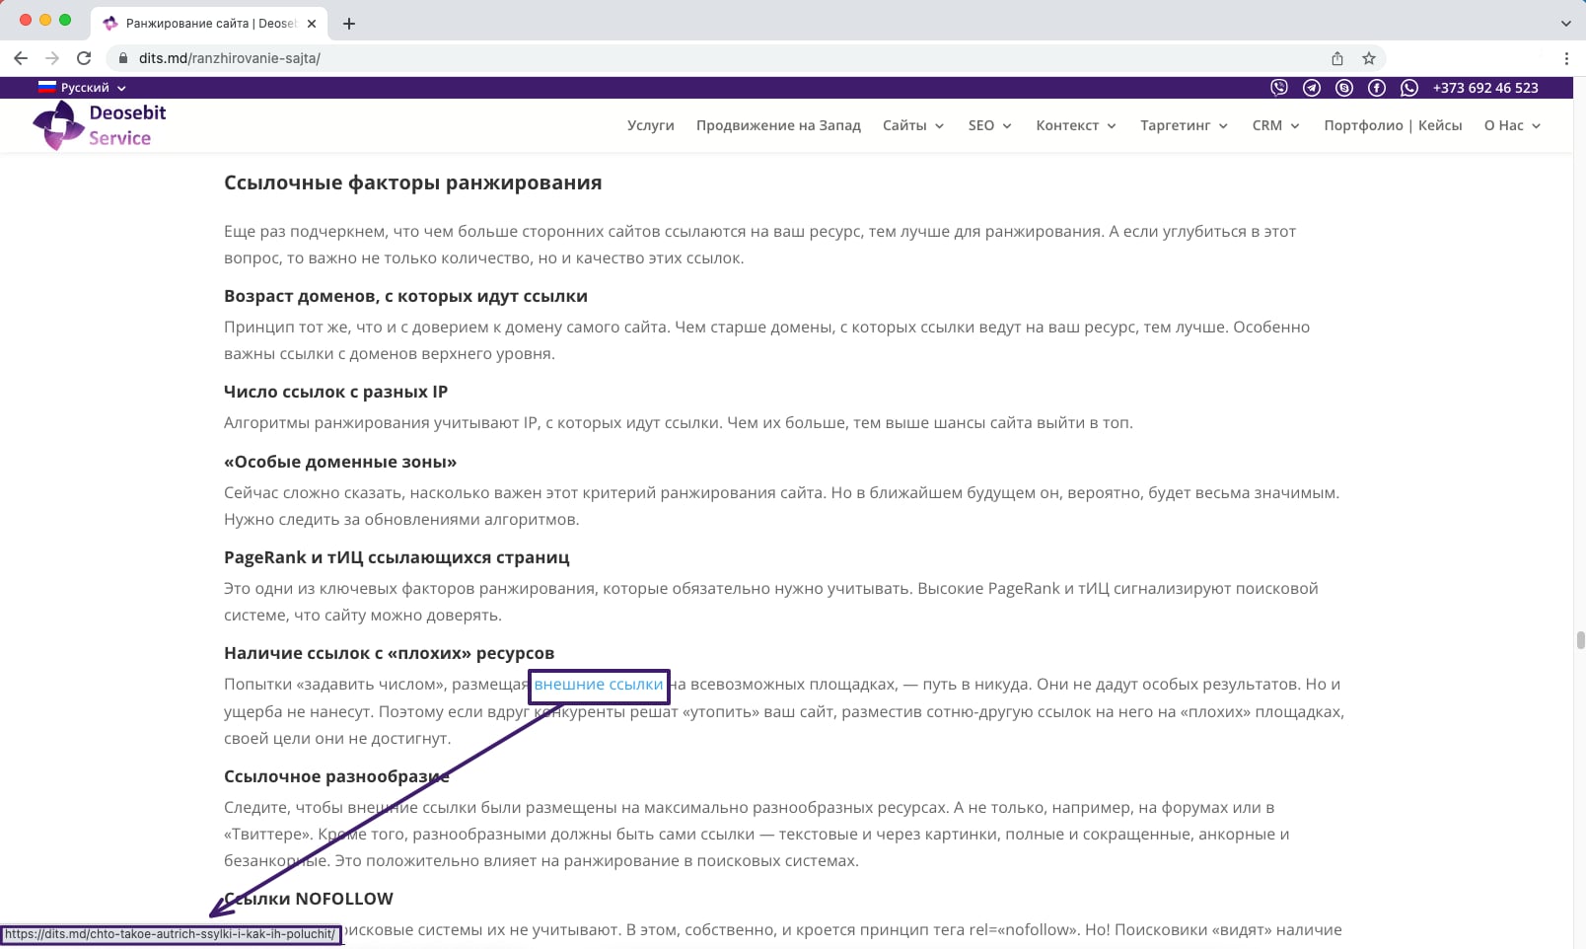
Task: Expand the CRM menu
Action: click(1276, 125)
